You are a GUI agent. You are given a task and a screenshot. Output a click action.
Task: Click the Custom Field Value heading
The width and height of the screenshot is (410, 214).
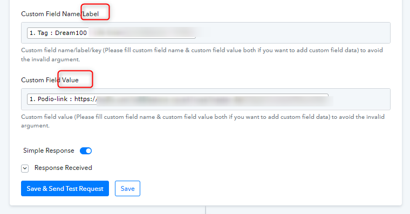pos(50,80)
